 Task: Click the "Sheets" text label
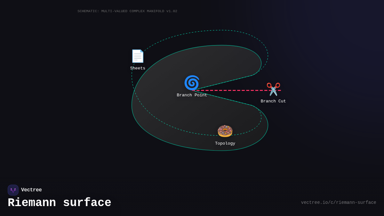(x=138, y=68)
